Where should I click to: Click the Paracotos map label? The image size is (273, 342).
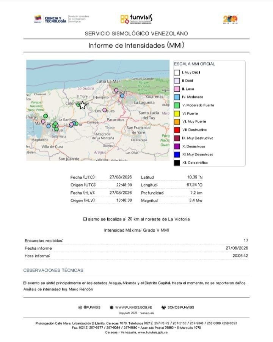[x=115, y=119]
